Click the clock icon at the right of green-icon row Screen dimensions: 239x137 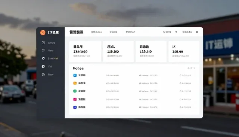180,91
